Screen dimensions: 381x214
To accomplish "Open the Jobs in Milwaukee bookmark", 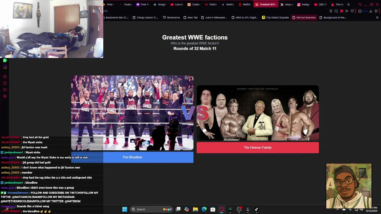I will tap(214, 18).
